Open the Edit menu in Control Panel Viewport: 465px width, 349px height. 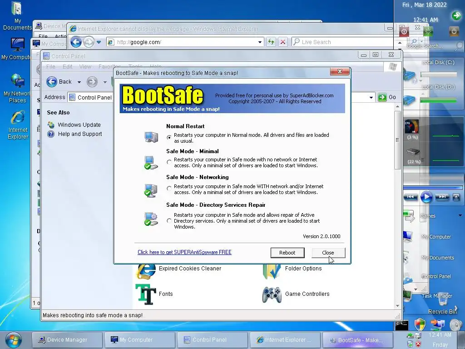tap(67, 66)
